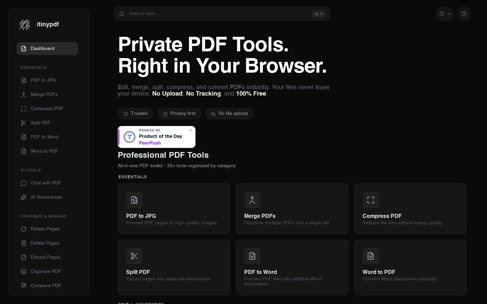The height and width of the screenshot is (304, 487).
Task: Click the Compress PDF card icon
Action: (371, 200)
